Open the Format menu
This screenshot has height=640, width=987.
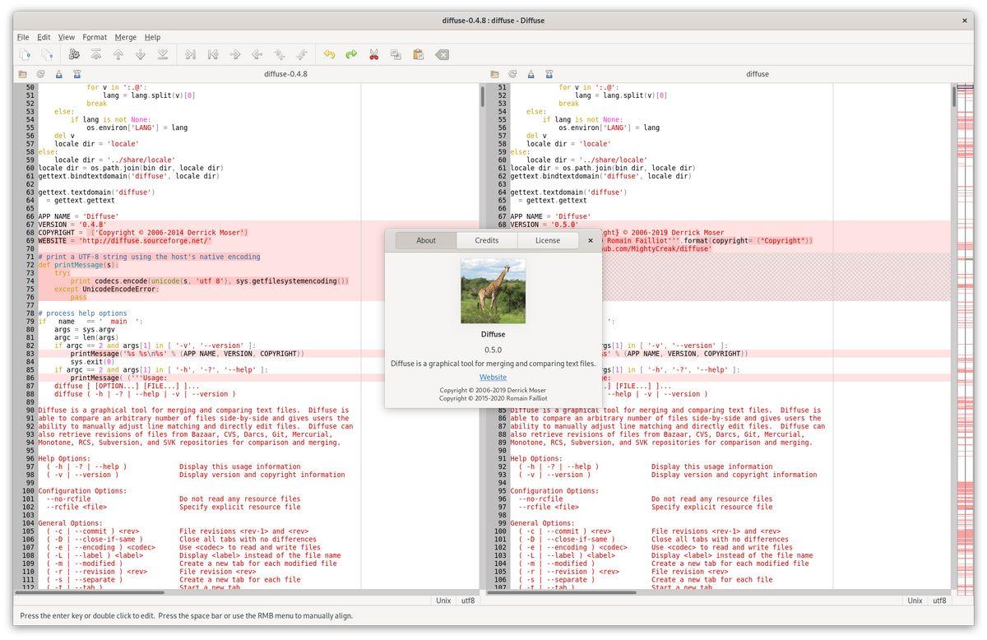(x=95, y=37)
